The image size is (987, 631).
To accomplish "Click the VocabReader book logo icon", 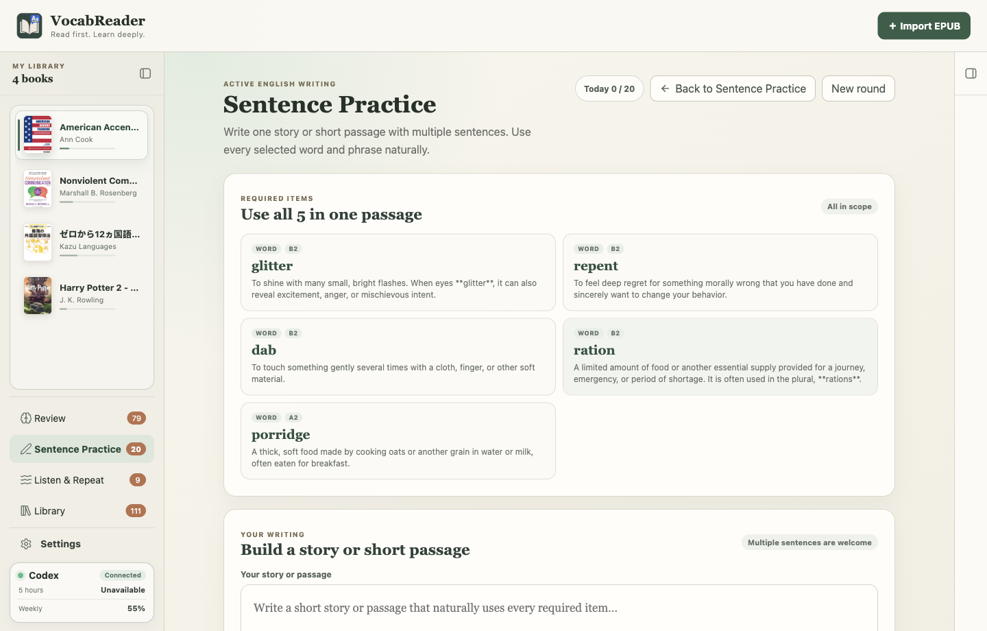I will [x=29, y=26].
